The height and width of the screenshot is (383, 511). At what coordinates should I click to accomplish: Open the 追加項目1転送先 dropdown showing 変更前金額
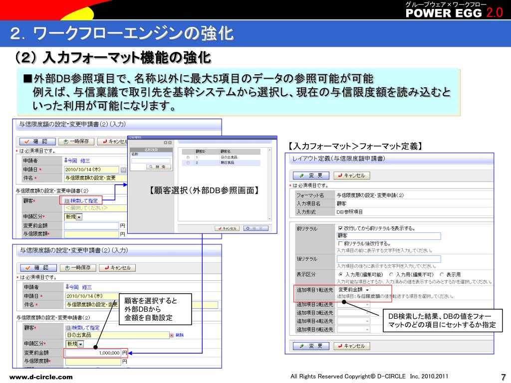[353, 290]
